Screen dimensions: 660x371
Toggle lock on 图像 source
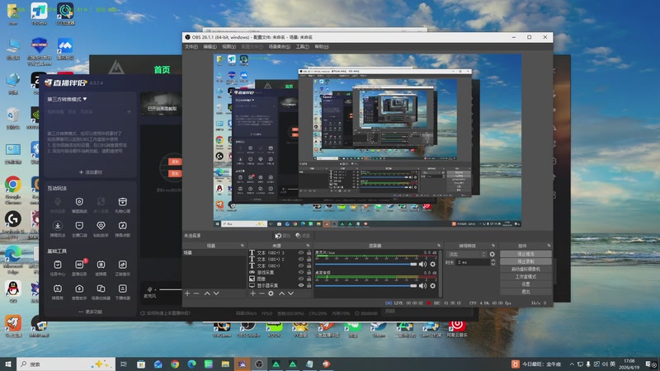point(309,279)
